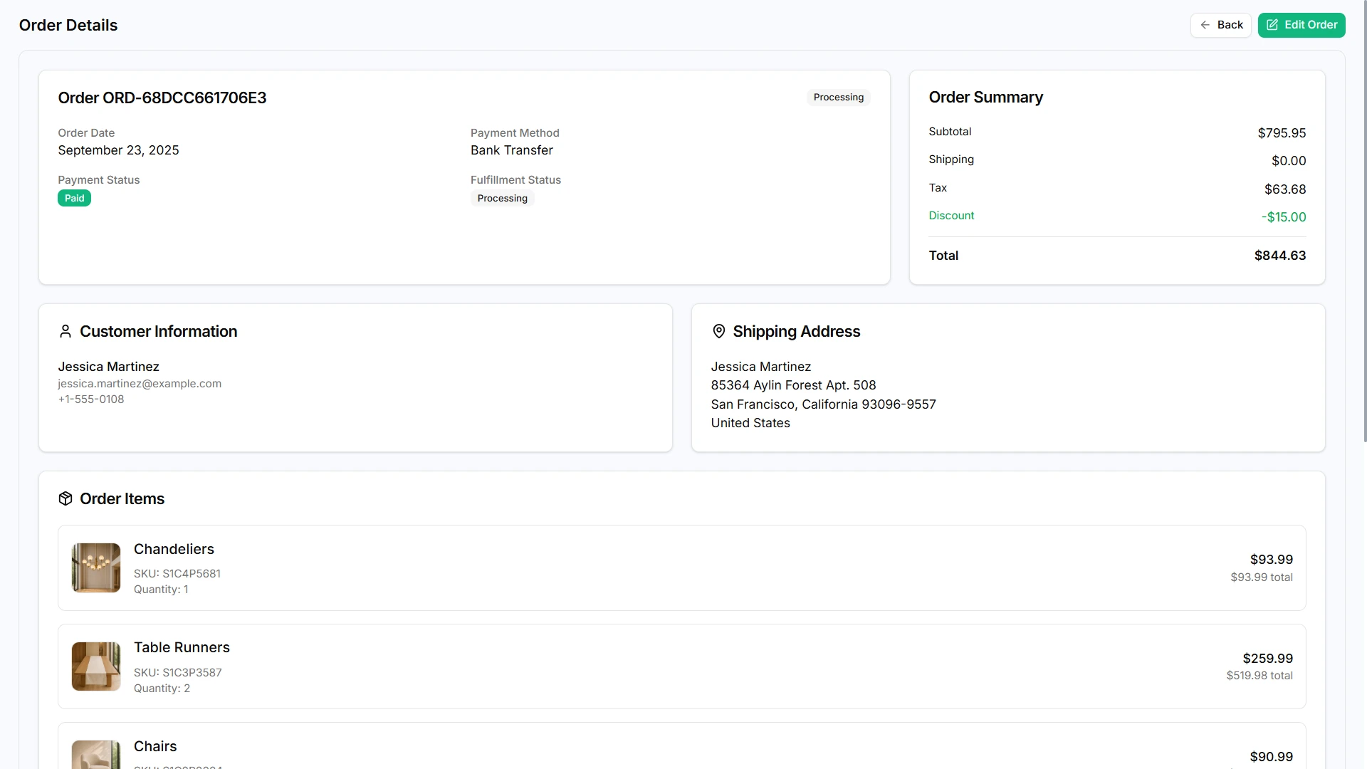This screenshot has width=1367, height=769.
Task: Click Quantity: 2 for Table Runners
Action: pos(162,689)
